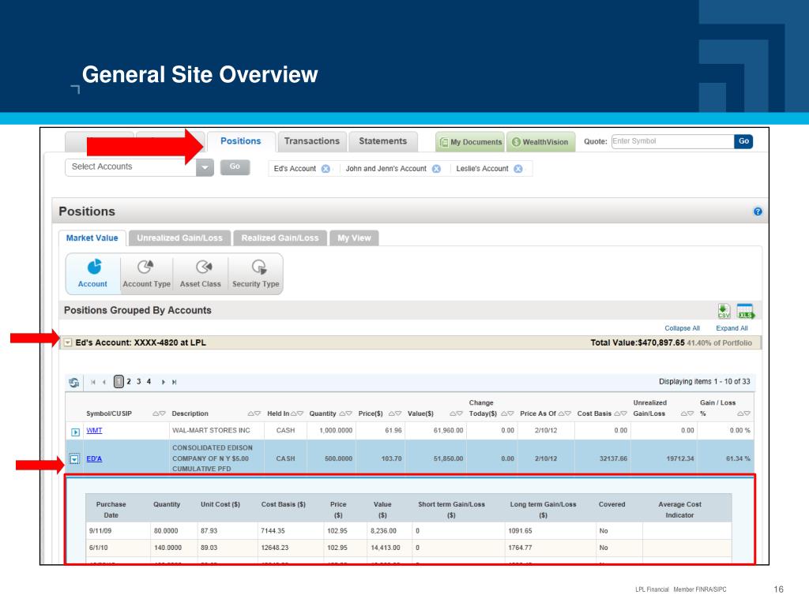Sort table by Price As Of column

(x=564, y=413)
